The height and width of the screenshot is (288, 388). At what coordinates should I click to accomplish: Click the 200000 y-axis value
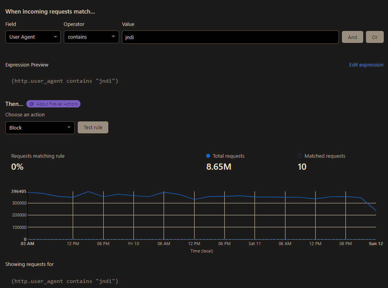coord(19,215)
